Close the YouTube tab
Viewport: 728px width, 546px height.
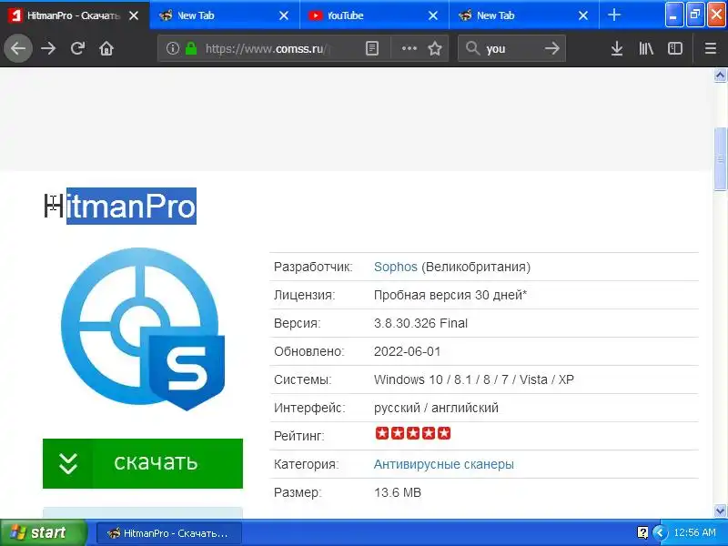[433, 15]
